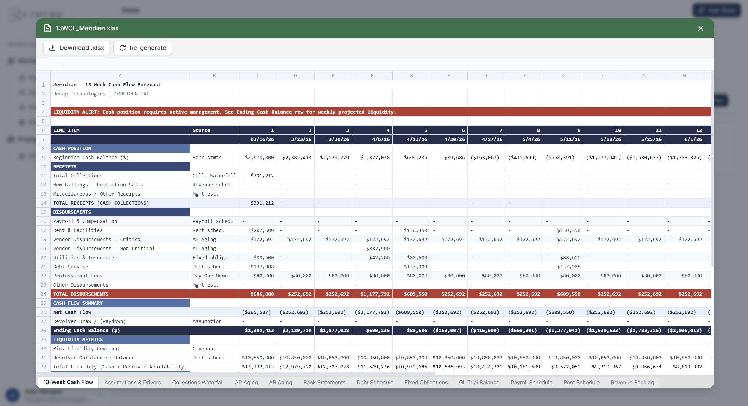Download the spreadsheet as .xlsx
Viewport: 748px width, 406px height.
pyautogui.click(x=76, y=48)
